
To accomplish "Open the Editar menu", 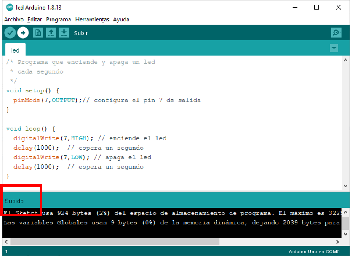I will click(35, 19).
